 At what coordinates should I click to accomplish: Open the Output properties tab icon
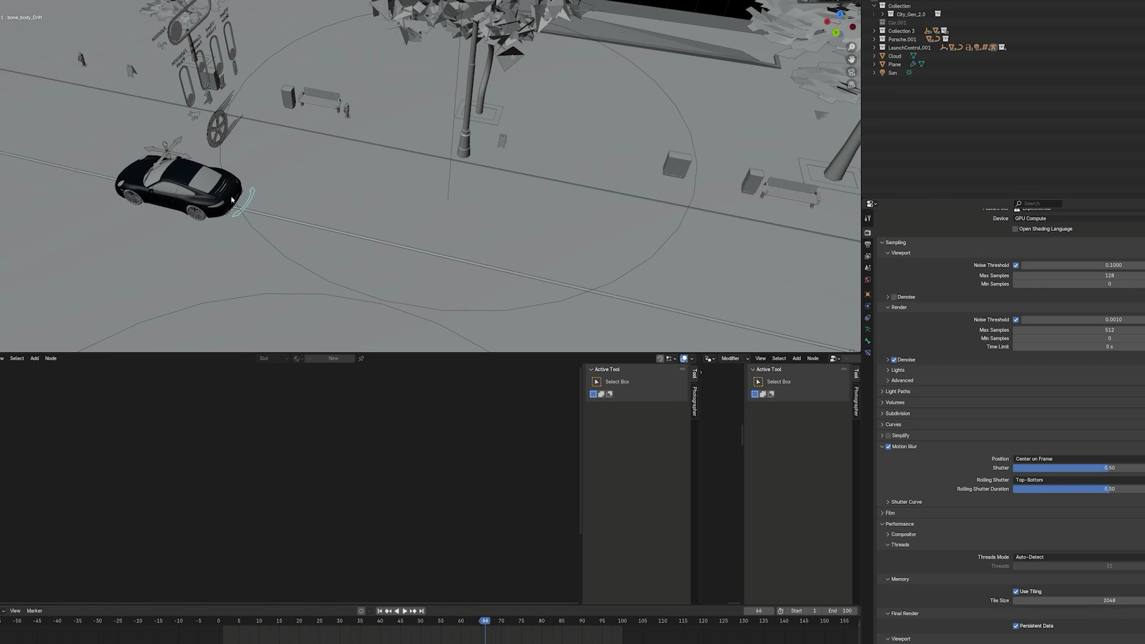click(868, 244)
